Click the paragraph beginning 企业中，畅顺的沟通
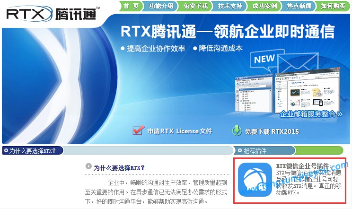 click(156, 192)
